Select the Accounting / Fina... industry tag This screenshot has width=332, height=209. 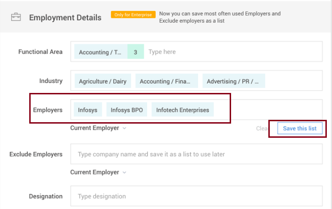(166, 81)
